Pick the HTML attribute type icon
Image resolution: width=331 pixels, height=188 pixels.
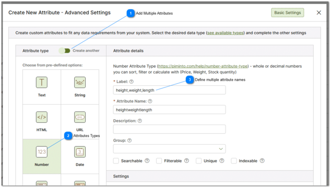[x=42, y=117]
